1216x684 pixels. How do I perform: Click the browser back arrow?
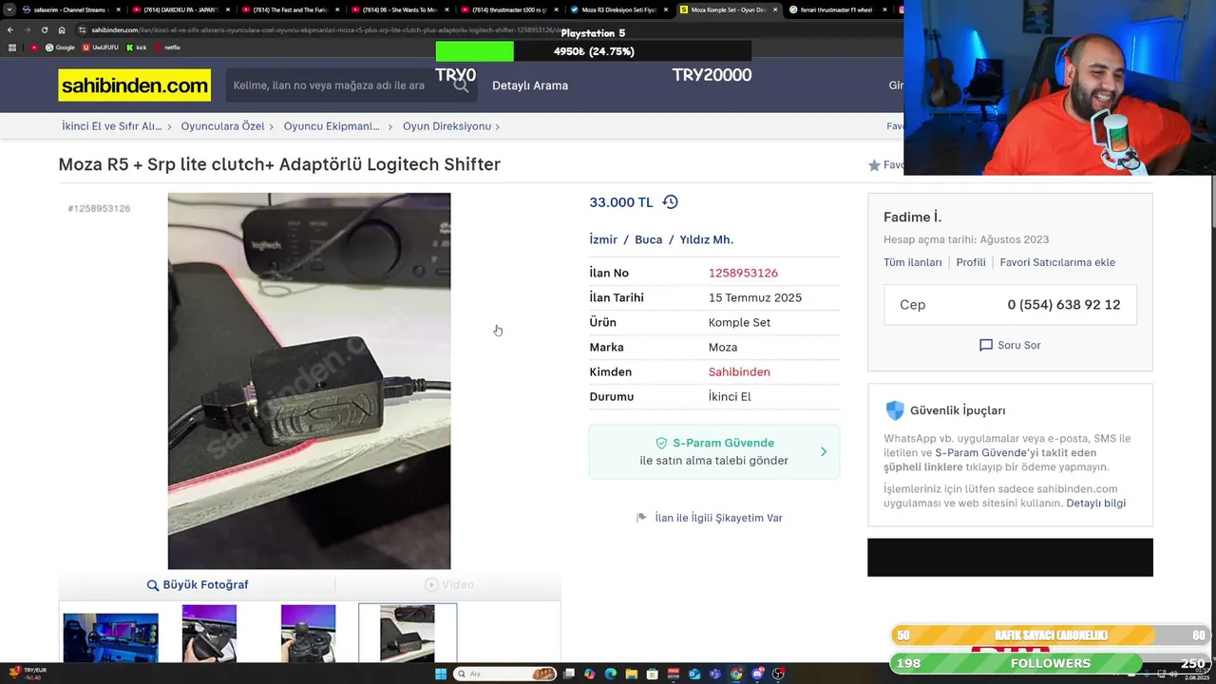(x=10, y=29)
